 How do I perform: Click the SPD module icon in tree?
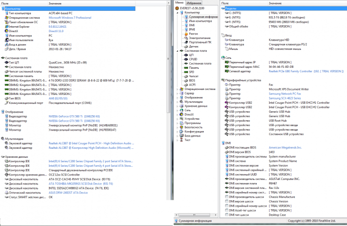tap(186, 72)
